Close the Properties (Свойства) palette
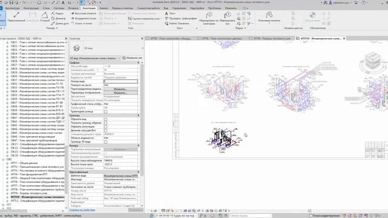This screenshot has height=218, width=388. click(142, 39)
